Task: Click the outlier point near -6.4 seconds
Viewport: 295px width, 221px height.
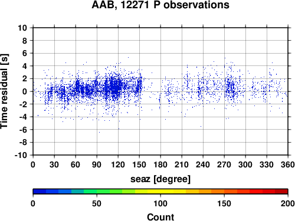Action: click(x=99, y=132)
